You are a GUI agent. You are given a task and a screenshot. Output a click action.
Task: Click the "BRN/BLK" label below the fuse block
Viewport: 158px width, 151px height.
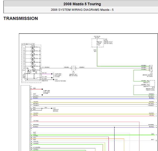(x=95, y=51)
